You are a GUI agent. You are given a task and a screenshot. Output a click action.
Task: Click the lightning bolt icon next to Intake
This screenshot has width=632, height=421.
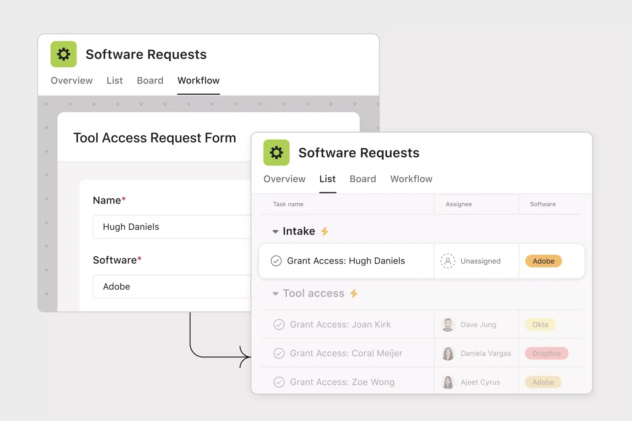[x=325, y=231]
